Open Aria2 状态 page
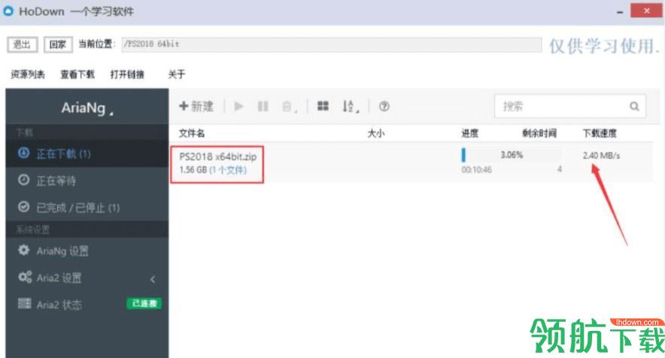Screen dimensions: 665x358 click(87, 305)
